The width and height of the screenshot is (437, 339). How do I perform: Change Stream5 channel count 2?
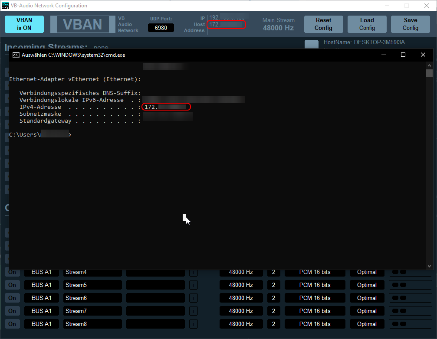[x=274, y=285]
